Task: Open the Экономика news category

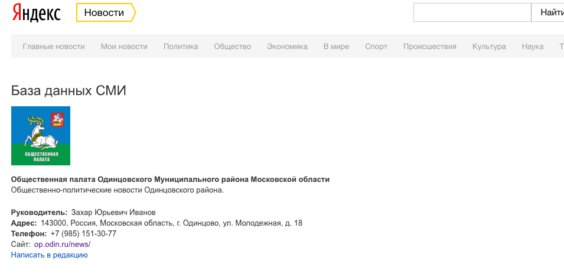Action: click(287, 47)
